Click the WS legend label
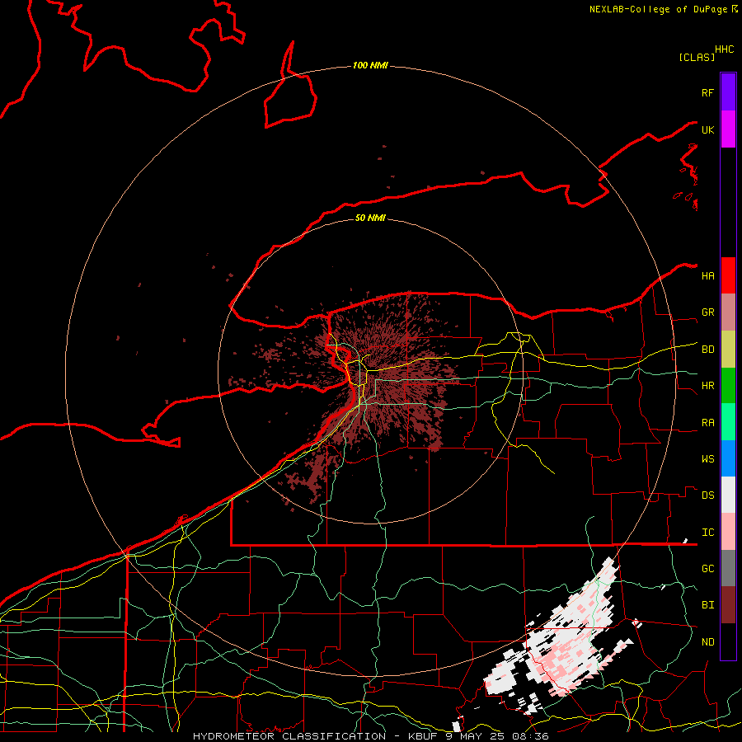 point(708,459)
